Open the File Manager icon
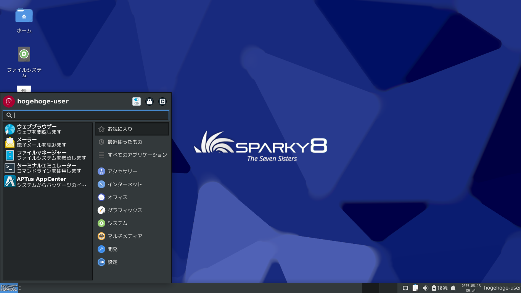521x293 pixels. 46,155
